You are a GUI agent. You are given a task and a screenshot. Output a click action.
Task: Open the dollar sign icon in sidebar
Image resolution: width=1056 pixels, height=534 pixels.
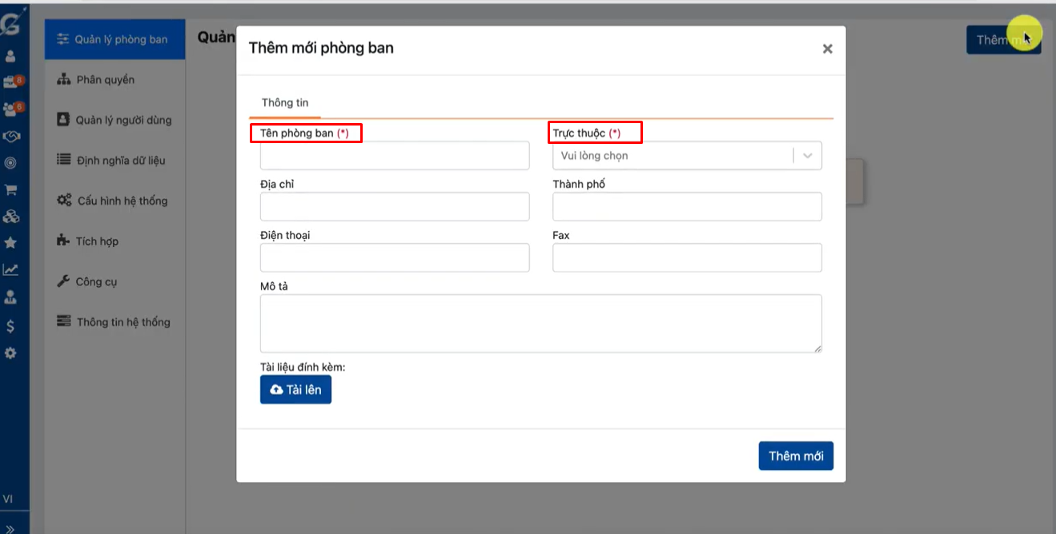[10, 326]
